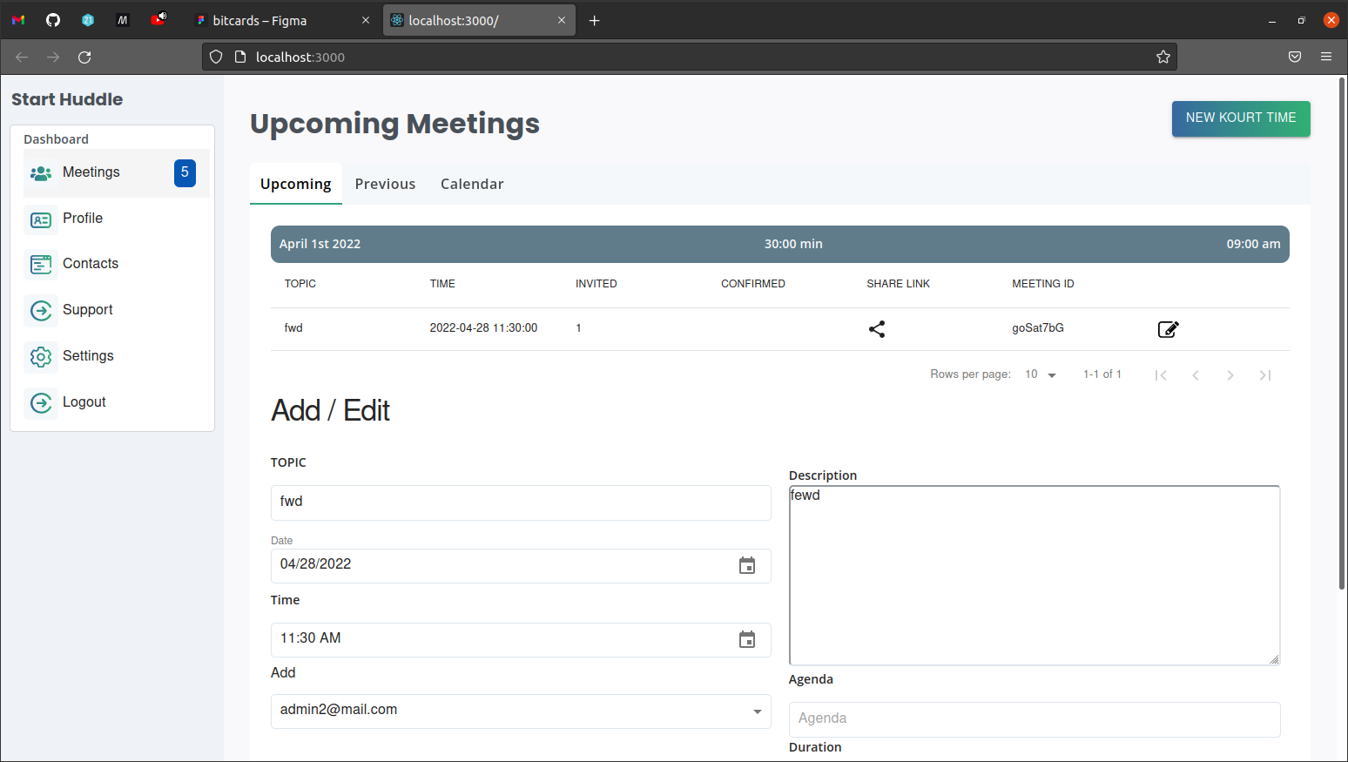Viewport: 1348px width, 762px height.
Task: Click the Topic text field containing fwd
Action: click(520, 502)
